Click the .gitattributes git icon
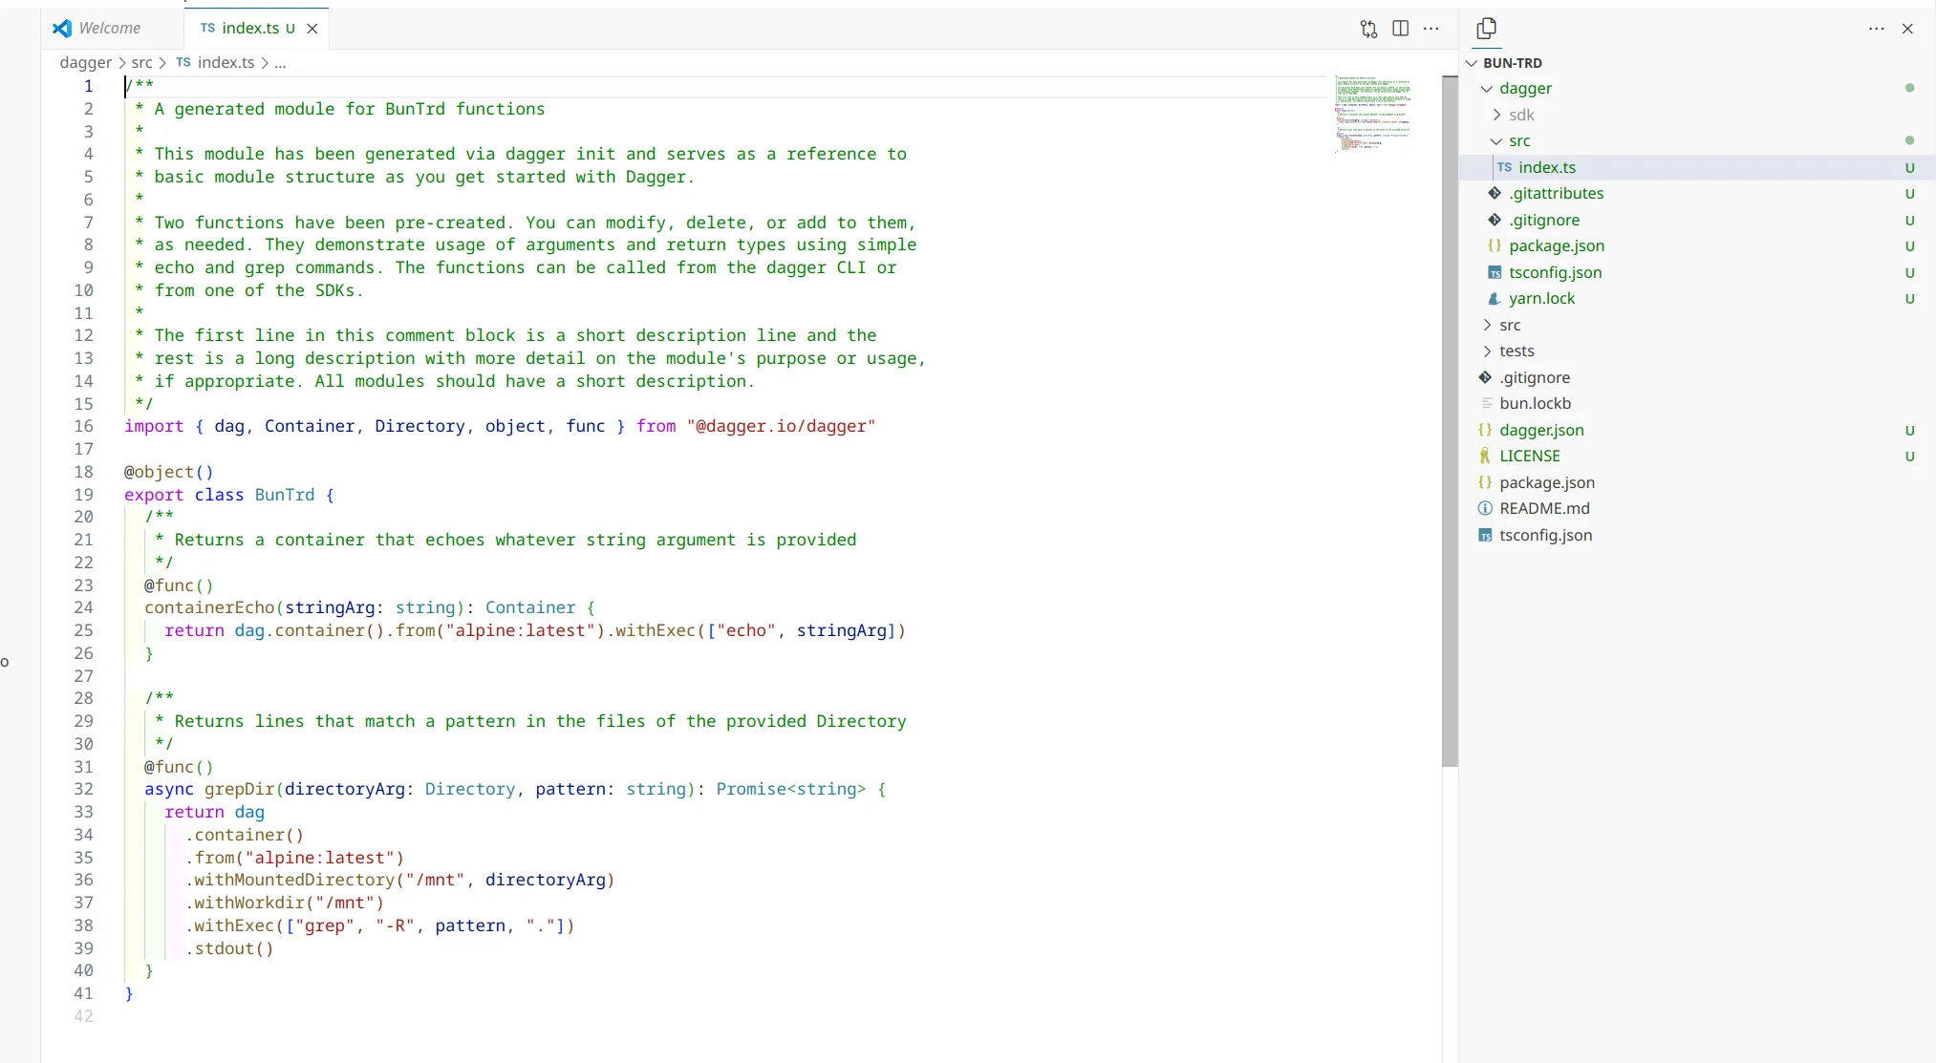Viewport: 1936px width, 1063px height. 1495,193
